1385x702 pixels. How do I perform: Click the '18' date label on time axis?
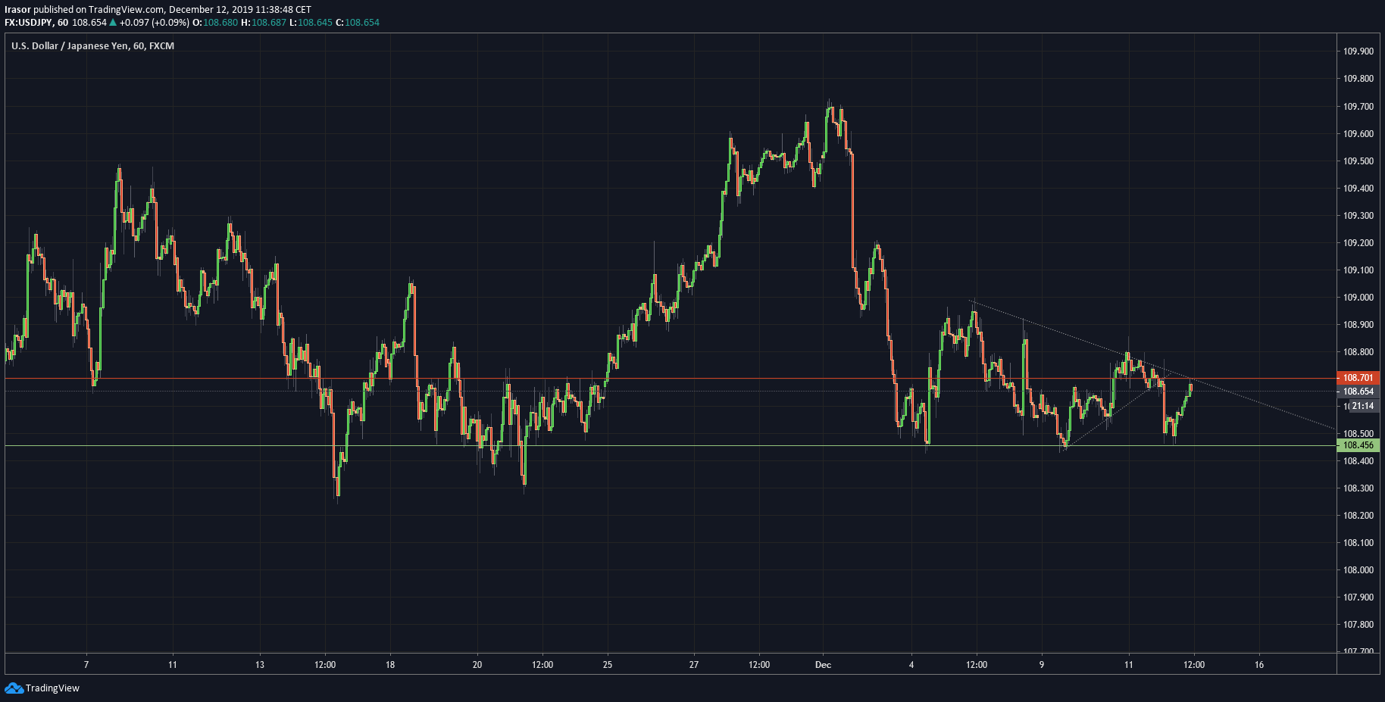pos(390,665)
